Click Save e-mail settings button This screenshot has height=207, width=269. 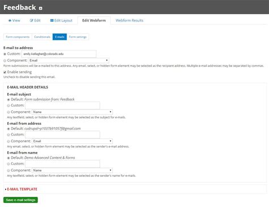[20, 200]
